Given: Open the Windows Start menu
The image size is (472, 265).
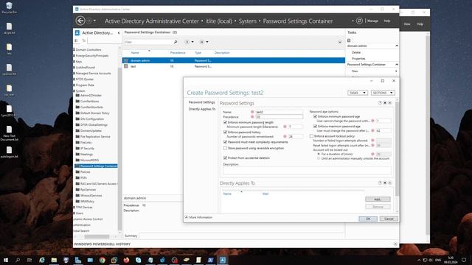Looking at the screenshot, I should pyautogui.click(x=6, y=260).
